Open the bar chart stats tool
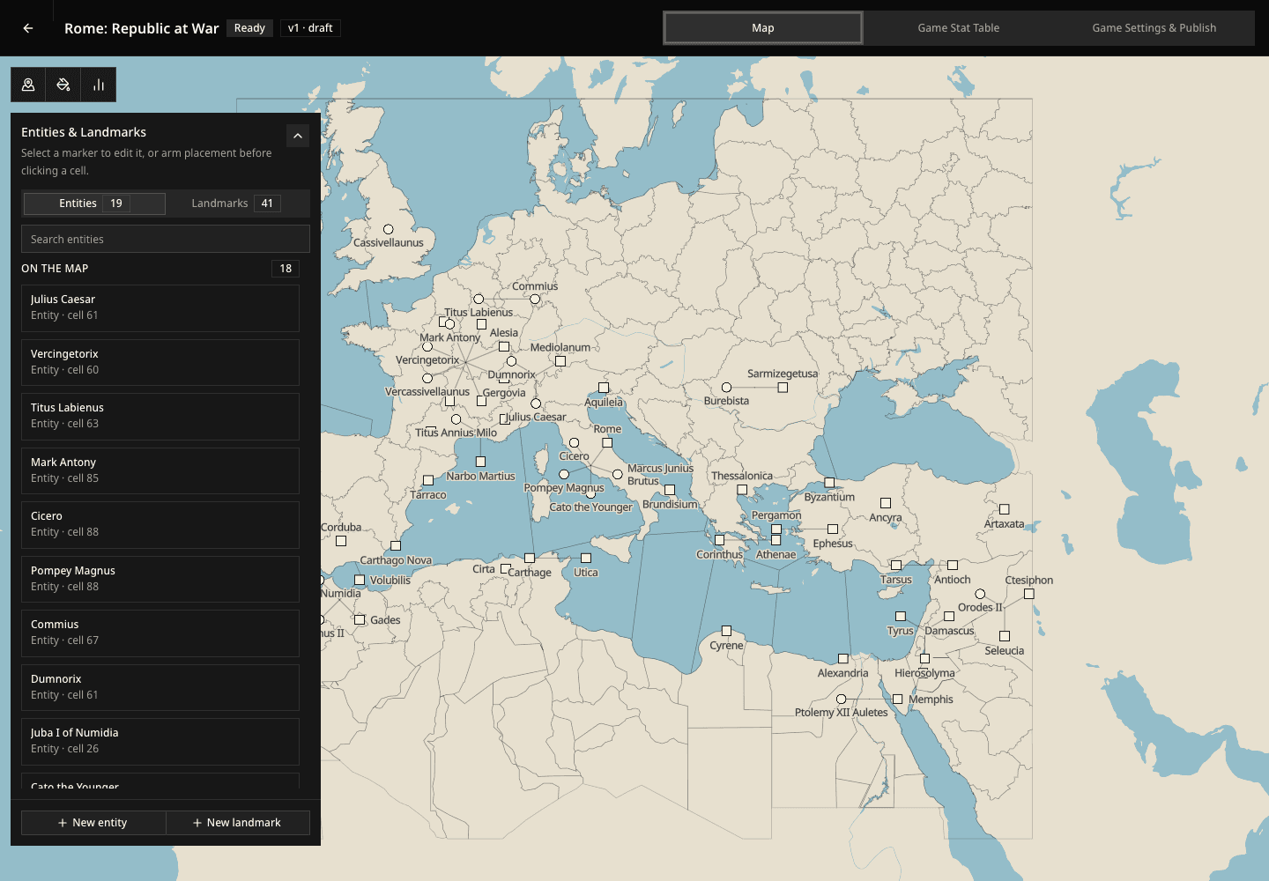The image size is (1269, 881). (99, 85)
